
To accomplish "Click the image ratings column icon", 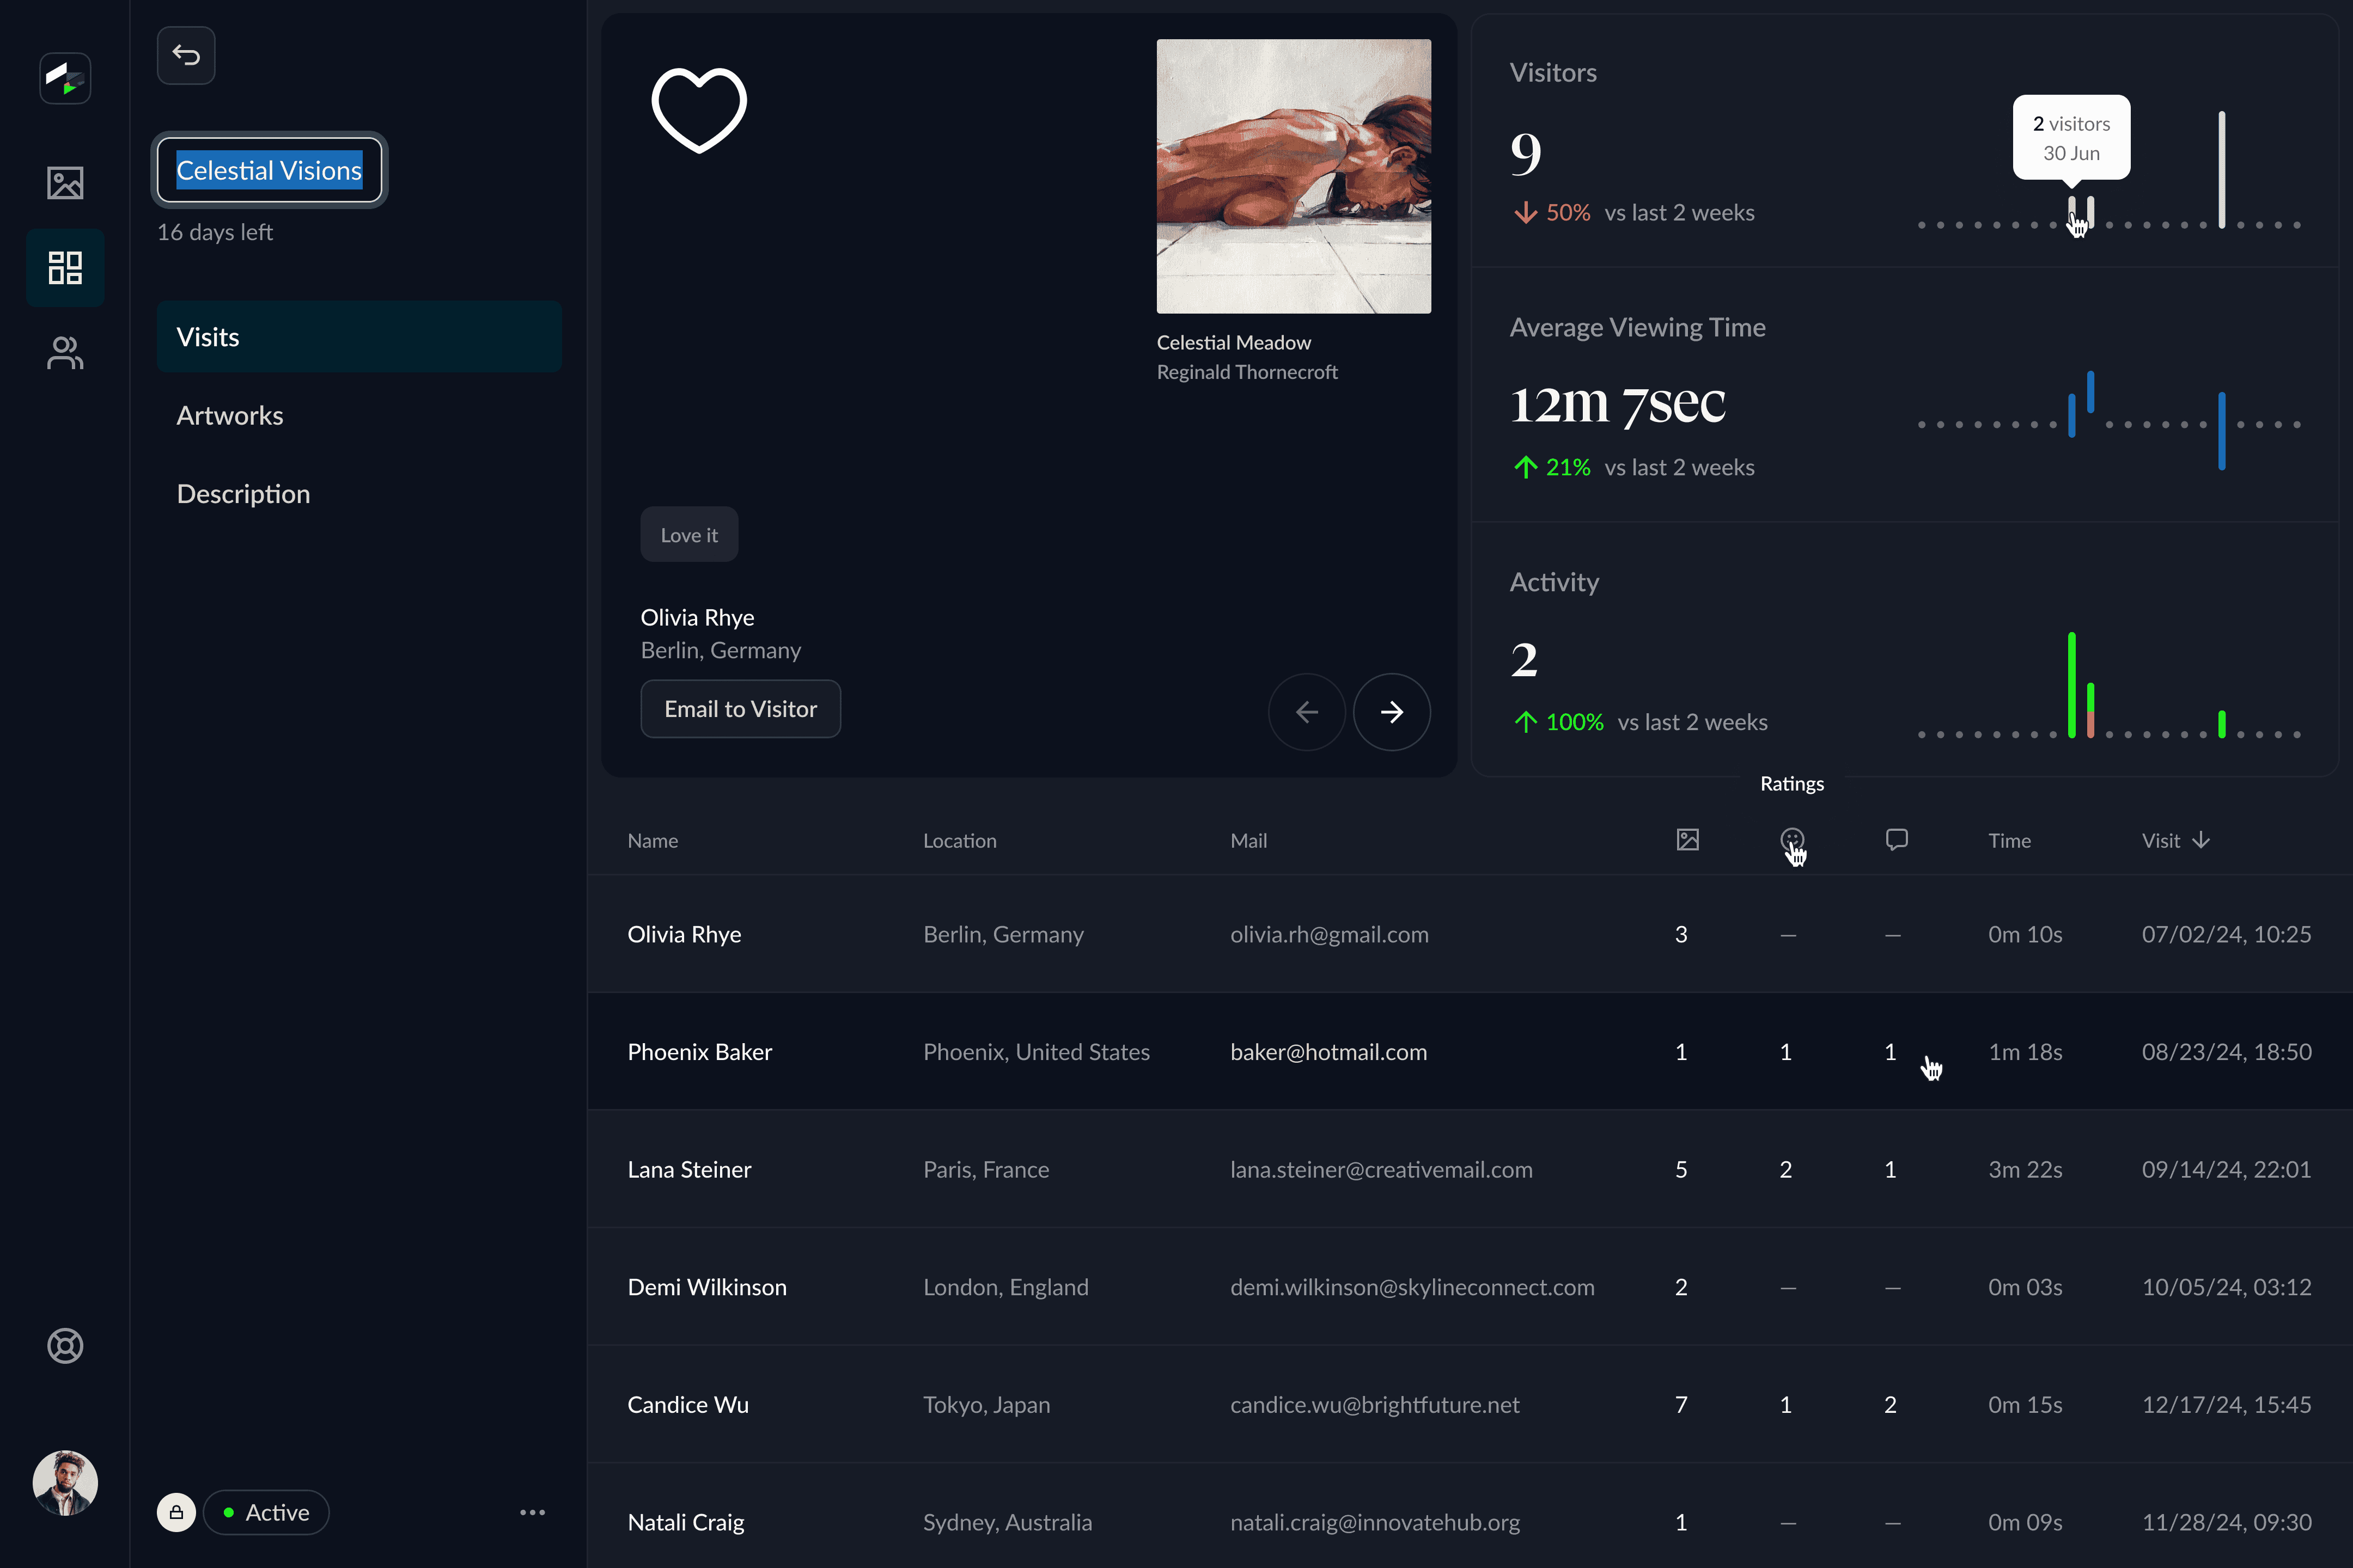I will click(x=1687, y=840).
